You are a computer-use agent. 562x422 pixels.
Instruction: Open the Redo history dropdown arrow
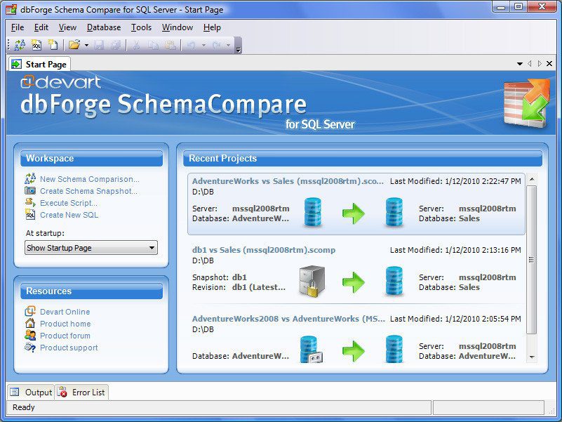(x=228, y=45)
